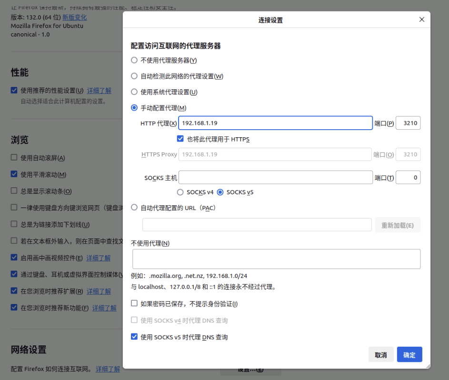The height and width of the screenshot is (380, 449).
Task: Uncheck 使用 SOCKS v5 时代理 DNS 查询
Action: [x=134, y=337]
